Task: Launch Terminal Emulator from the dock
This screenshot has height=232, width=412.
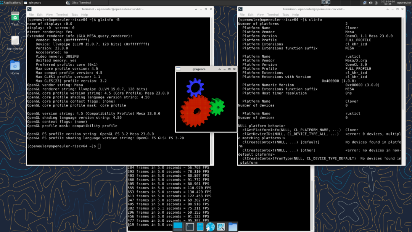Action: [190, 227]
